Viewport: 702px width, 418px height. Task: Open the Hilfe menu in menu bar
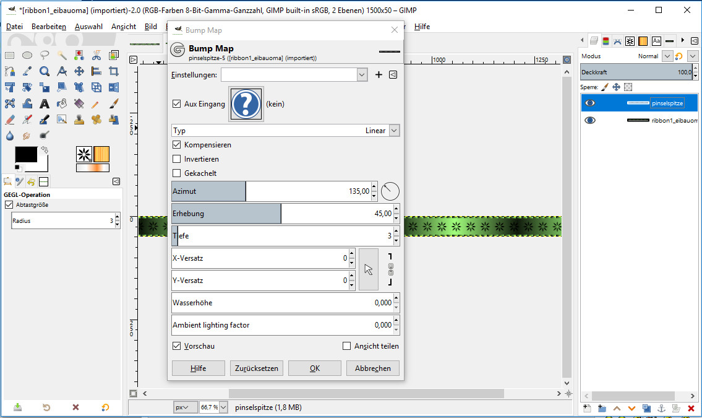(x=422, y=27)
